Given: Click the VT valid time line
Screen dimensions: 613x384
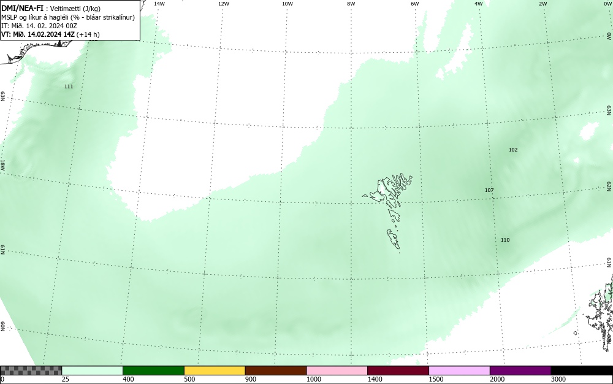Looking at the screenshot, I should pos(50,34).
